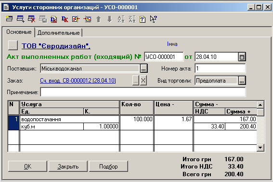Click the new row toolbar icon
This screenshot has height=182, width=273.
[9, 19]
